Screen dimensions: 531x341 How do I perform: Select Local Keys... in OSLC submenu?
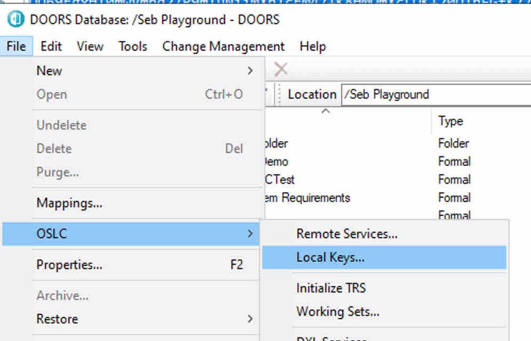(x=384, y=257)
